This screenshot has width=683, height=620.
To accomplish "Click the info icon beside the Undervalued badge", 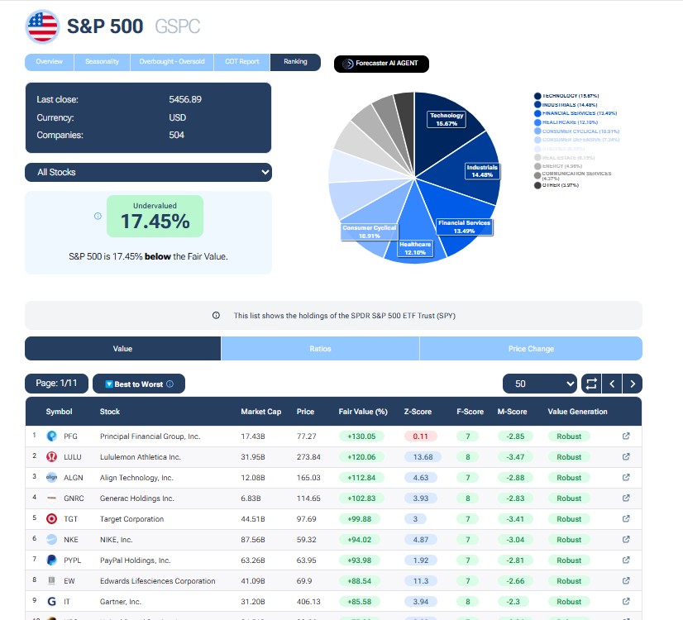I will [98, 217].
